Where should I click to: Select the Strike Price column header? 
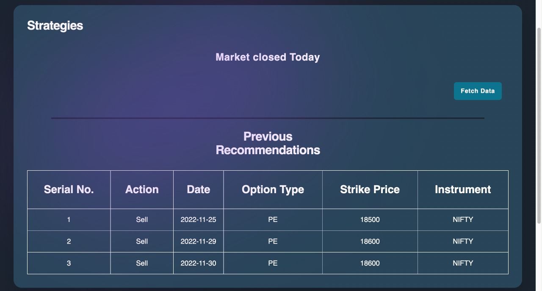tap(370, 189)
